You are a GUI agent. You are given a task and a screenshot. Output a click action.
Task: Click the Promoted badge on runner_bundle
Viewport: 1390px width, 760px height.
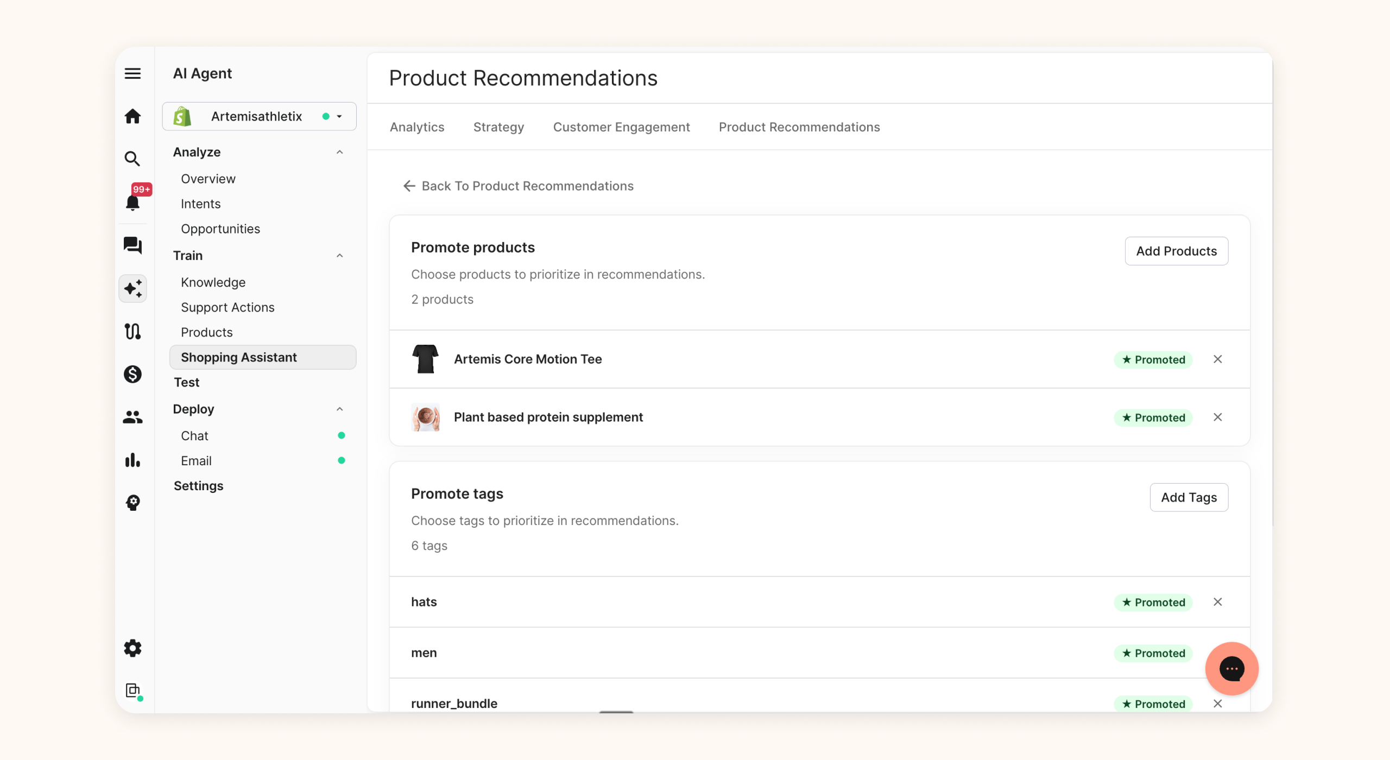point(1153,704)
